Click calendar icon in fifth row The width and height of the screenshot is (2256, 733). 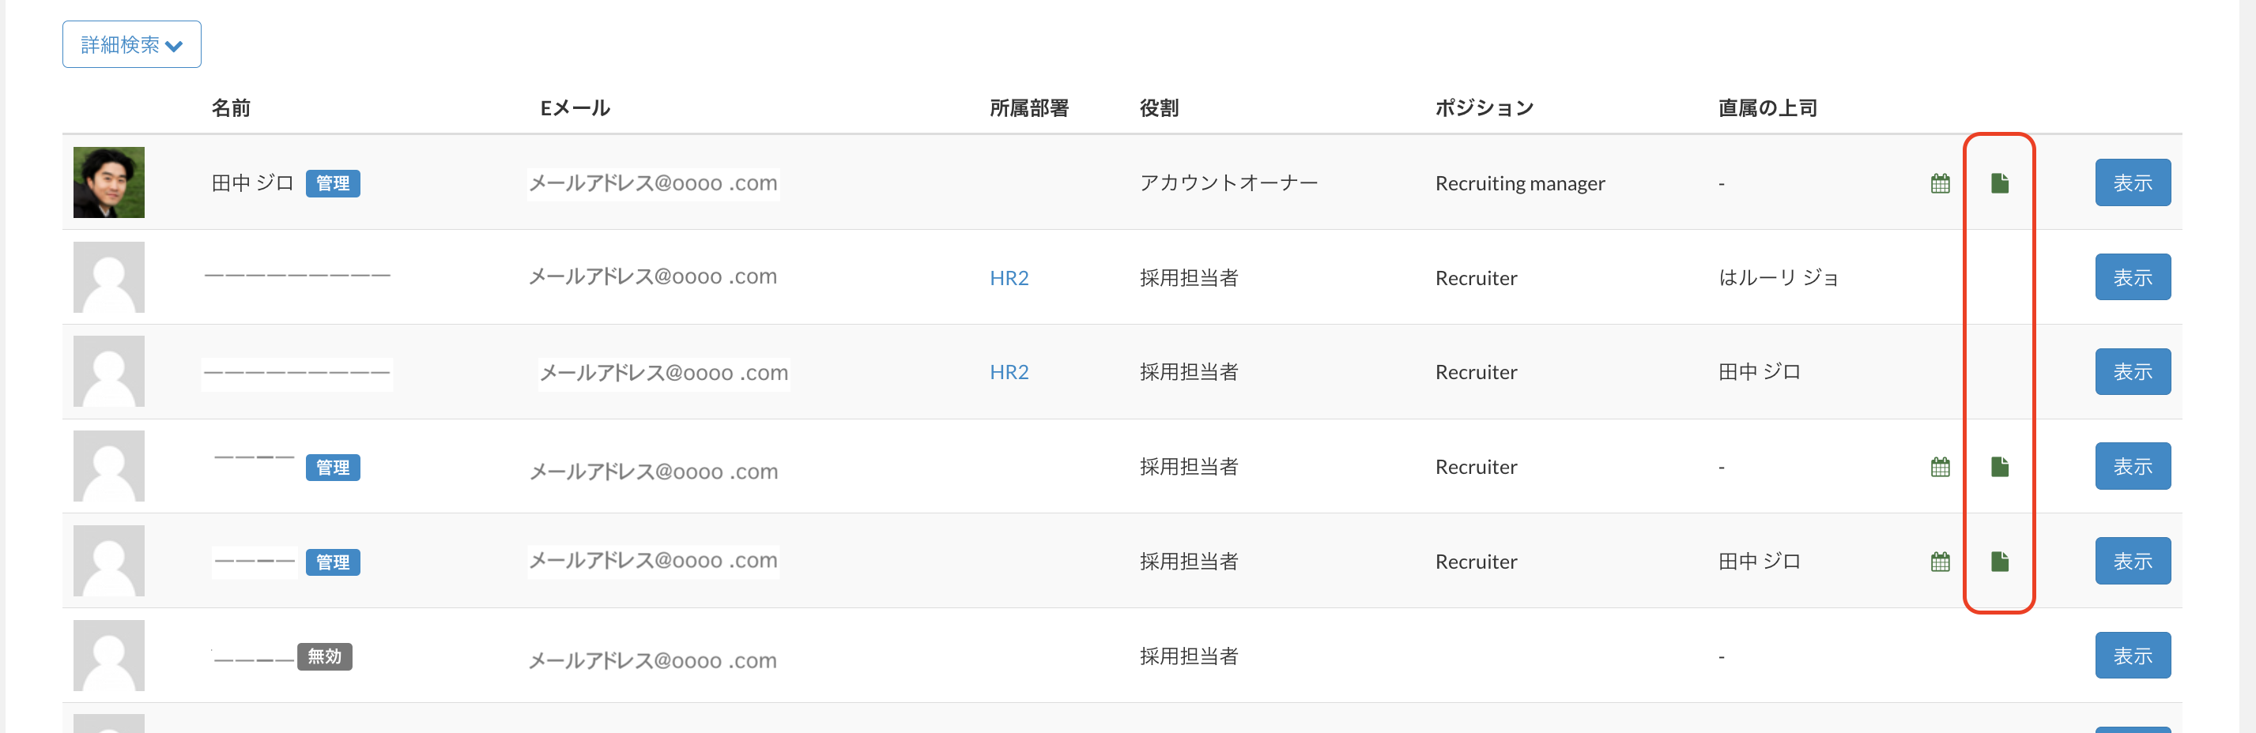(1940, 561)
